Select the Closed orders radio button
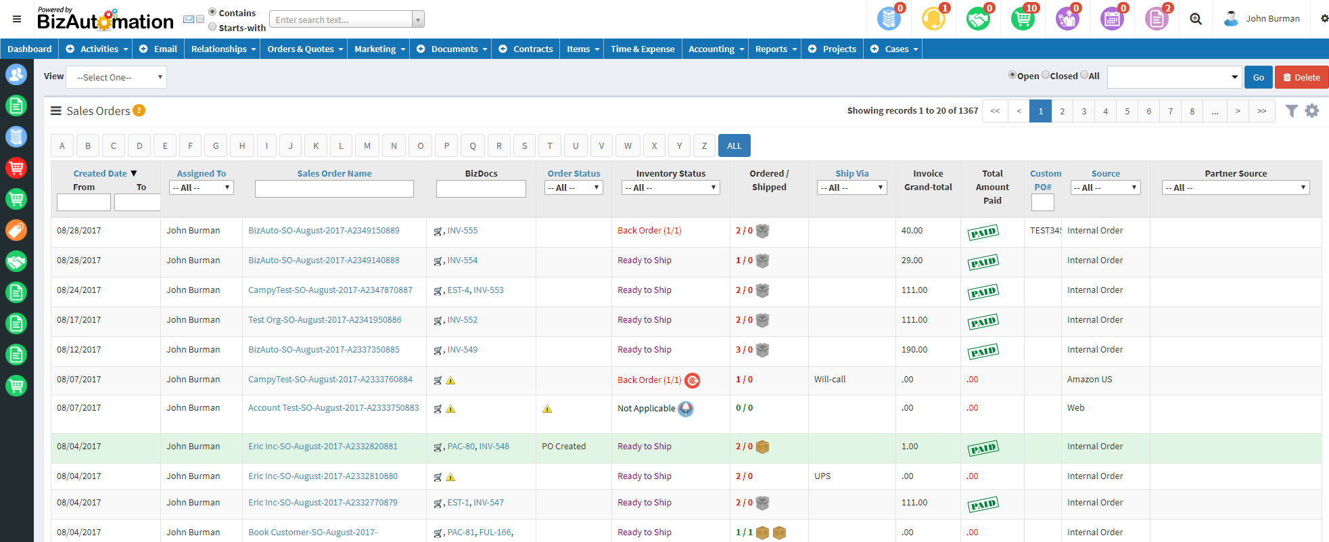The width and height of the screenshot is (1329, 542). [1046, 75]
